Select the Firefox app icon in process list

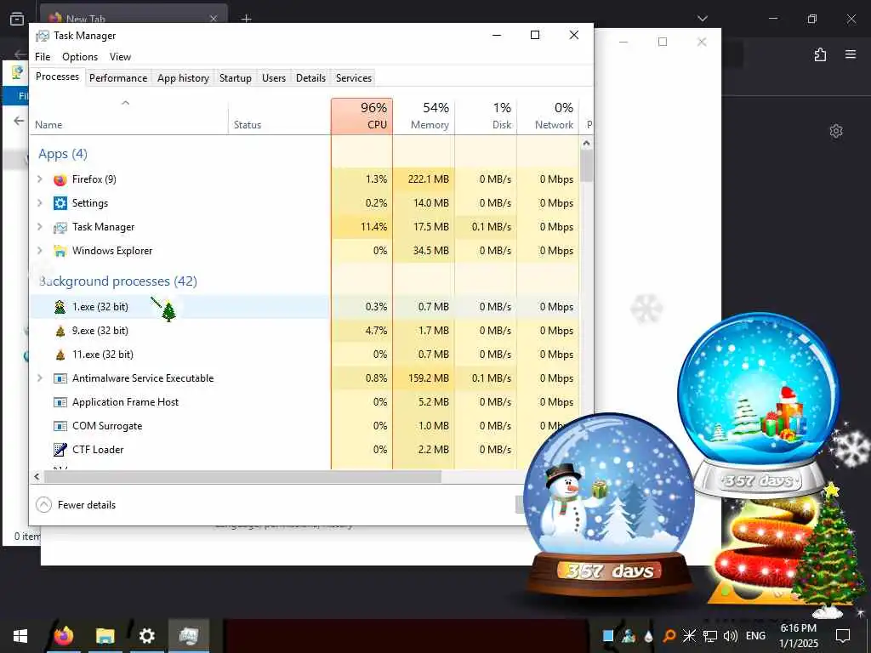point(60,179)
